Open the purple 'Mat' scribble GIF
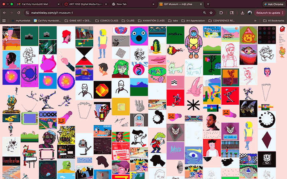287x179 pixels. (x=175, y=151)
